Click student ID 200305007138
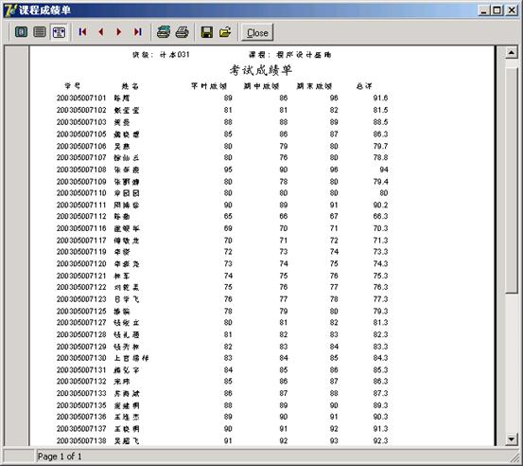The height and width of the screenshot is (466, 523). pos(81,440)
